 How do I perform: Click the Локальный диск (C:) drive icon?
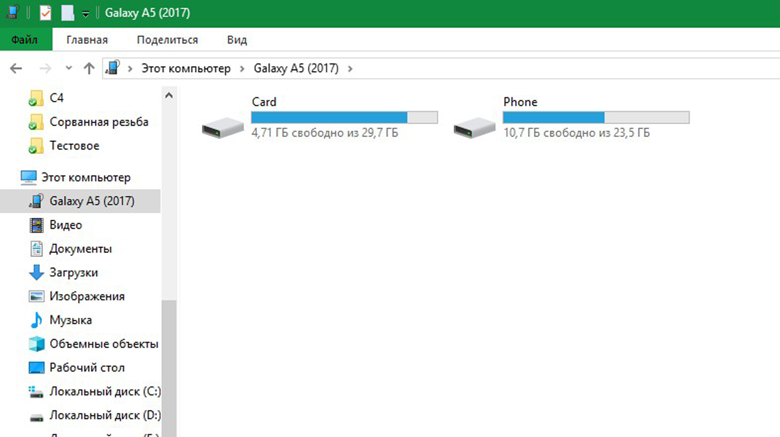tap(36, 392)
